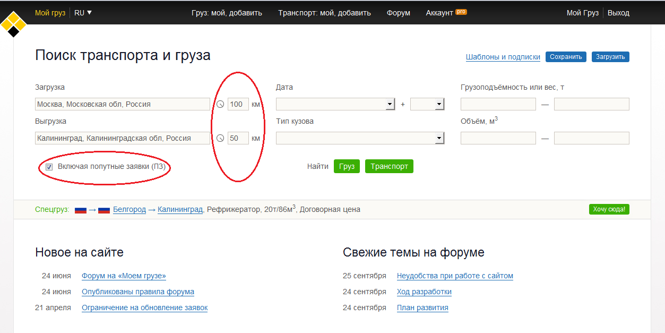Open the Форум menu item
The image size is (665, 333).
click(398, 13)
